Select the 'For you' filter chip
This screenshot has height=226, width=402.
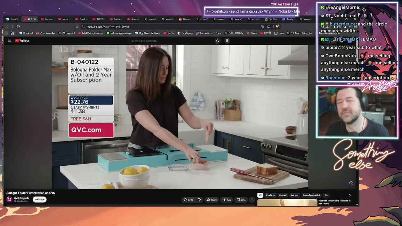(295, 195)
